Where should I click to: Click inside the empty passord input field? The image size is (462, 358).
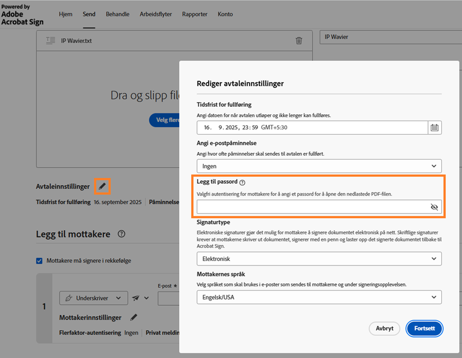tap(302, 206)
